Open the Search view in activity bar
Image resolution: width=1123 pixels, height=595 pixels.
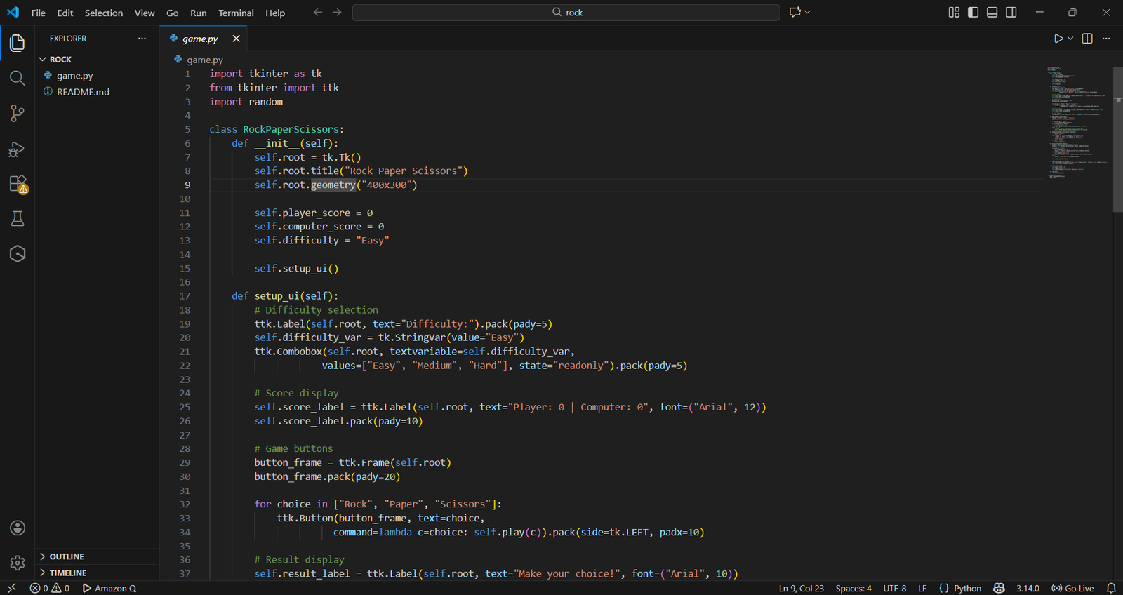click(x=18, y=78)
